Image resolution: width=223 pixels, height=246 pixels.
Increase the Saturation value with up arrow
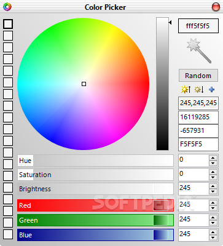pyautogui.click(x=213, y=172)
